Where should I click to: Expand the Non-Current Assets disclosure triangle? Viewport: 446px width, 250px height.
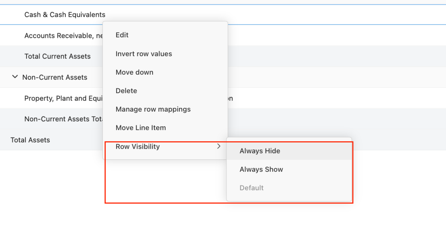coord(15,77)
